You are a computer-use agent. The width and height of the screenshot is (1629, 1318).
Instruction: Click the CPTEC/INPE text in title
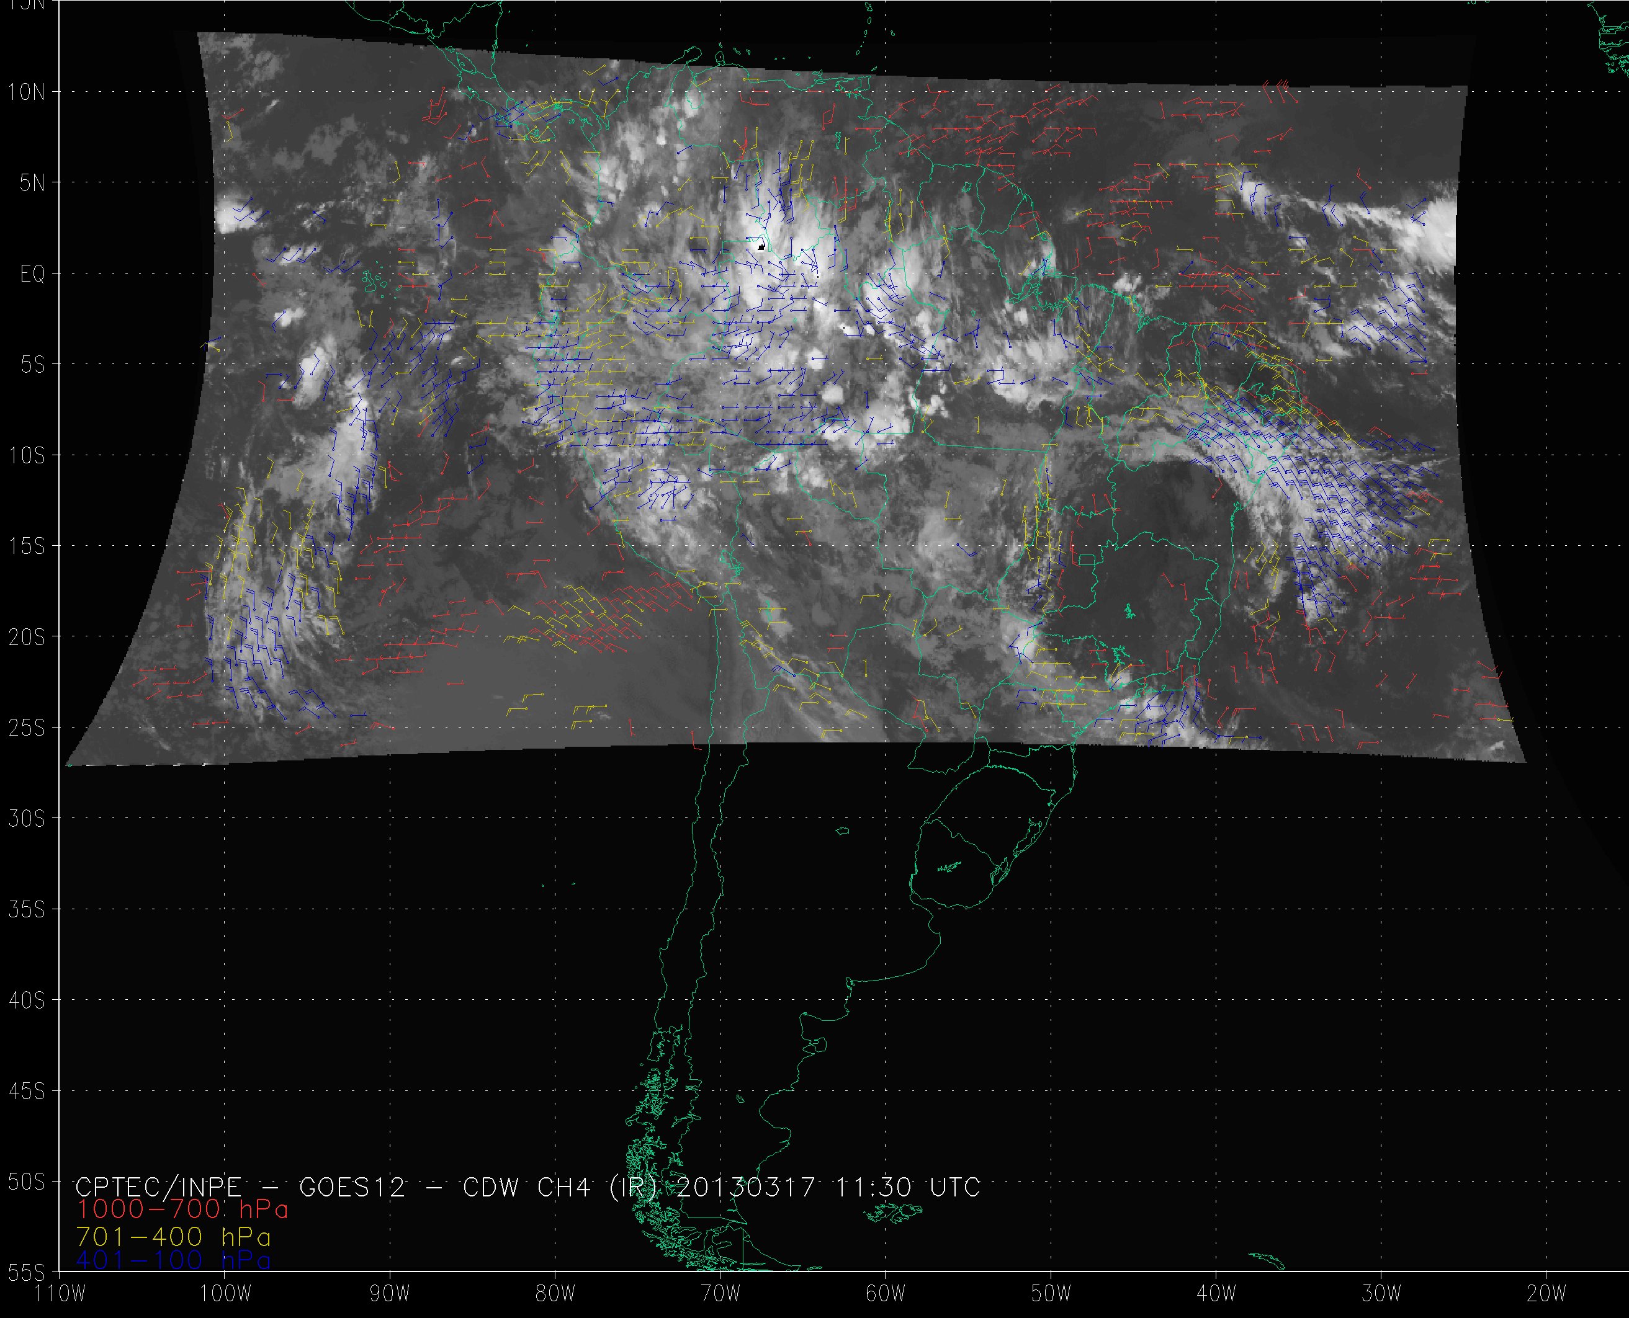[x=158, y=1187]
